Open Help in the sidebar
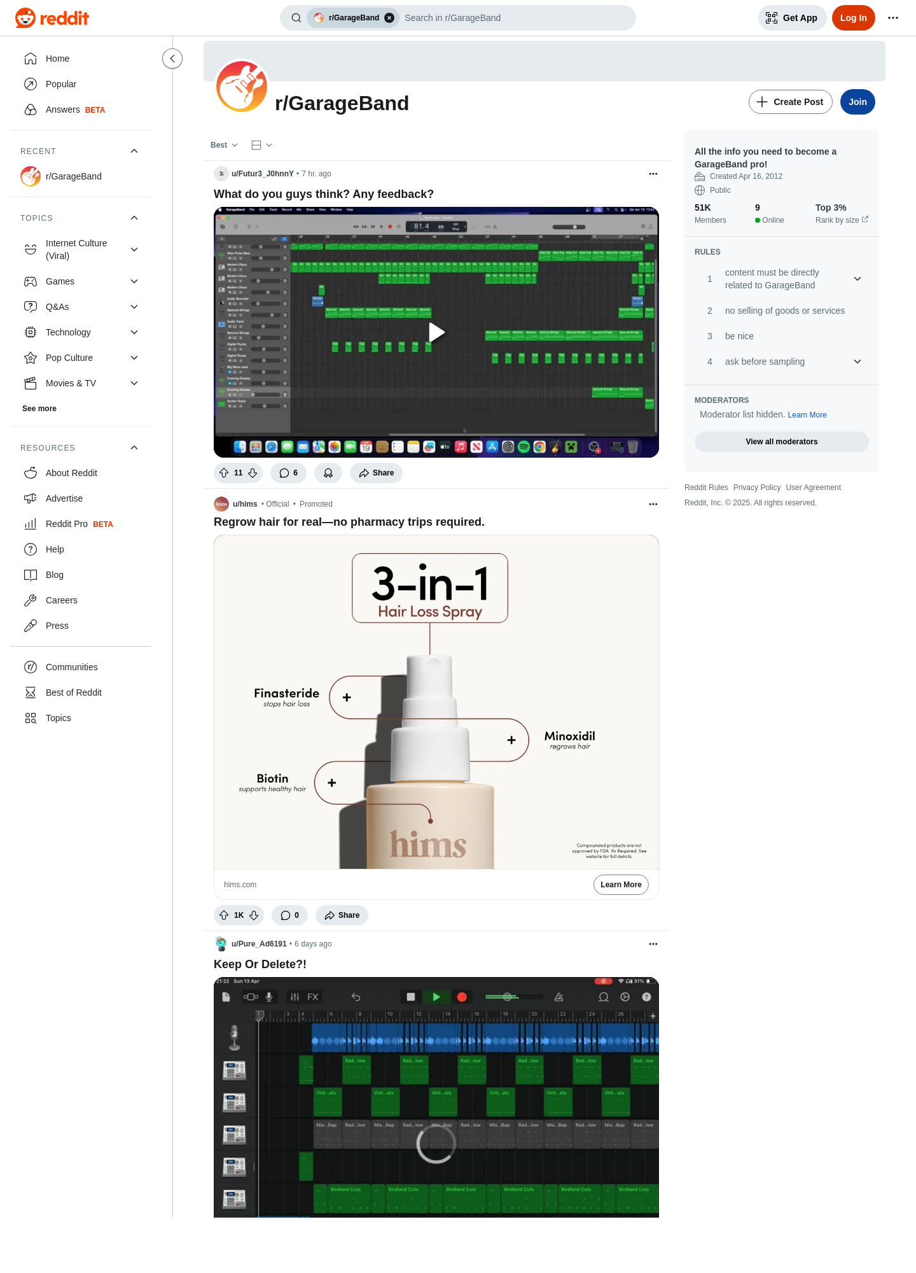Viewport: 916px width, 1273px height. point(80,549)
